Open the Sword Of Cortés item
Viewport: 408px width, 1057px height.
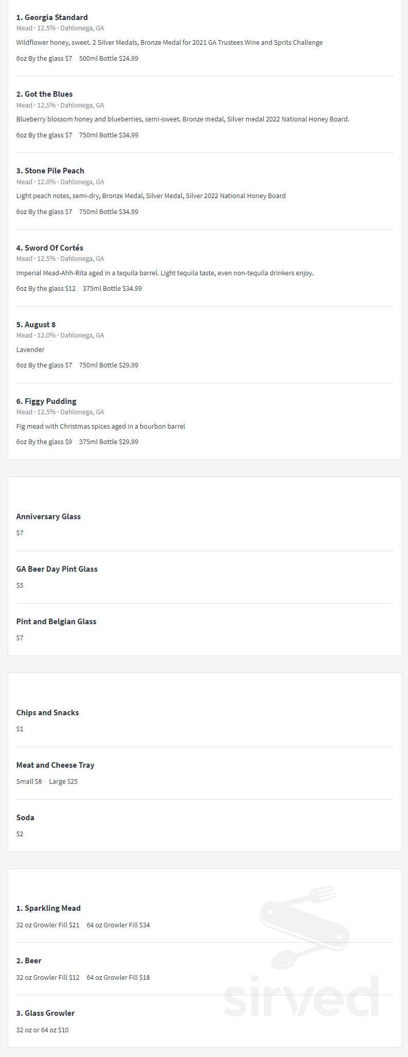[x=49, y=248]
